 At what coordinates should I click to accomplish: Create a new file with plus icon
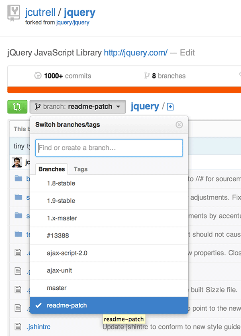pyautogui.click(x=170, y=107)
